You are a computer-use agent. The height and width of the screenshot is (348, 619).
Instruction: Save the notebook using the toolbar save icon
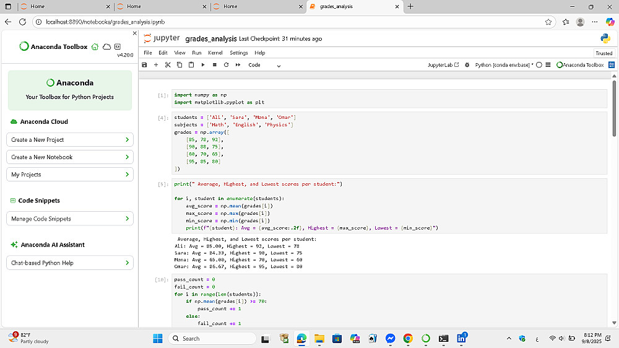click(x=144, y=65)
